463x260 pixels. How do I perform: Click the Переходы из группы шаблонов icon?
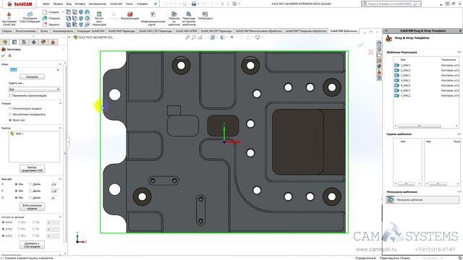[188, 14]
